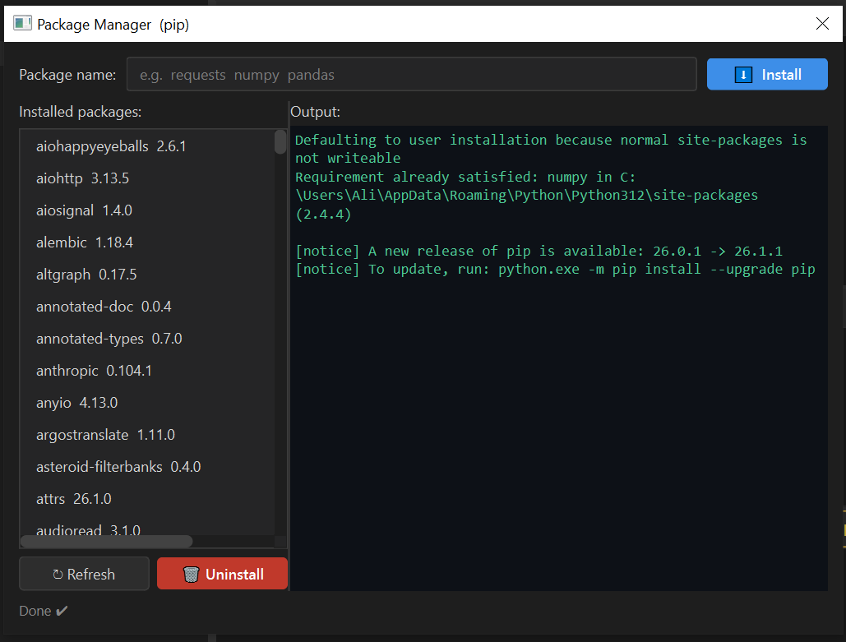This screenshot has height=642, width=846.
Task: Click the pip new release notice line
Action: [x=539, y=251]
